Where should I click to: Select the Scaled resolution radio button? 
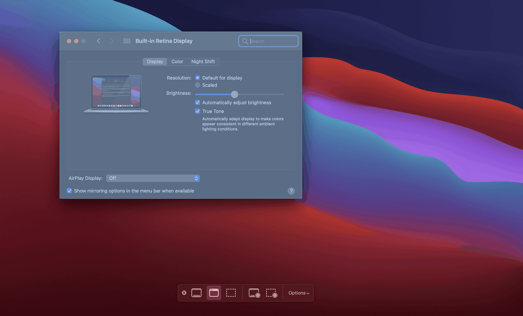[198, 85]
